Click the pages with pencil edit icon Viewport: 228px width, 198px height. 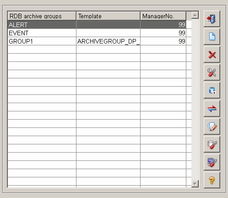coord(212,126)
